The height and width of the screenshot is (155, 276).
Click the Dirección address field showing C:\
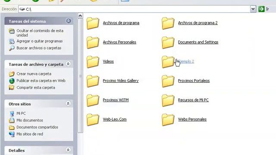pos(134,9)
